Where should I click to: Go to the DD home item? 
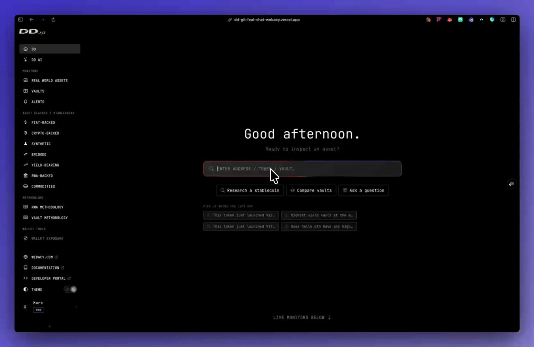pos(50,49)
